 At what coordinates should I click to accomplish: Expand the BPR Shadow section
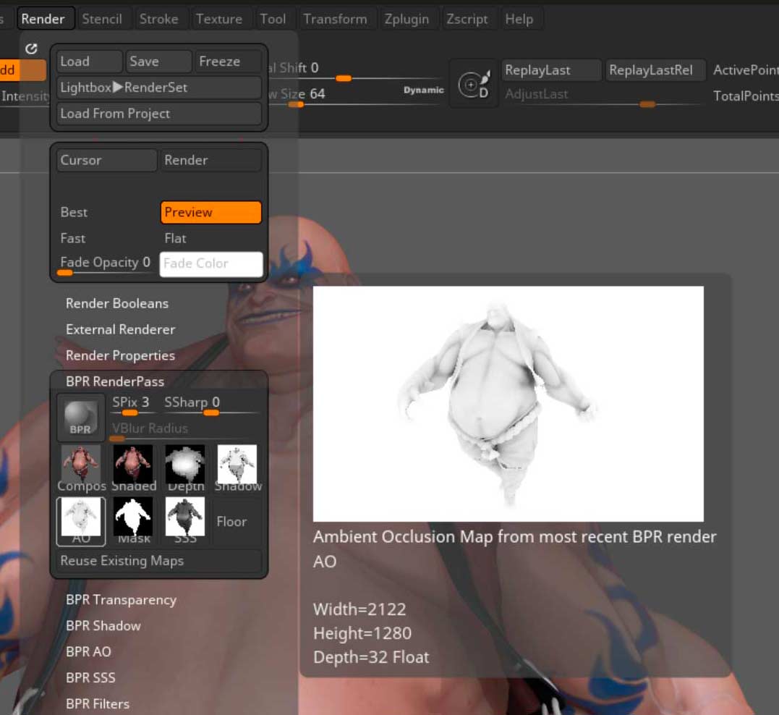[x=103, y=625]
